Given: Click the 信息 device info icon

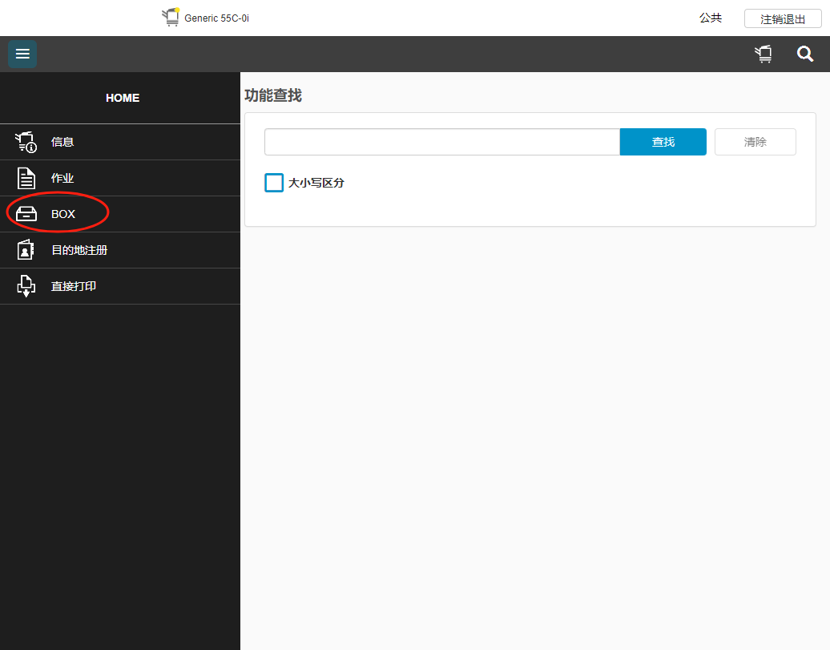Looking at the screenshot, I should (x=26, y=142).
